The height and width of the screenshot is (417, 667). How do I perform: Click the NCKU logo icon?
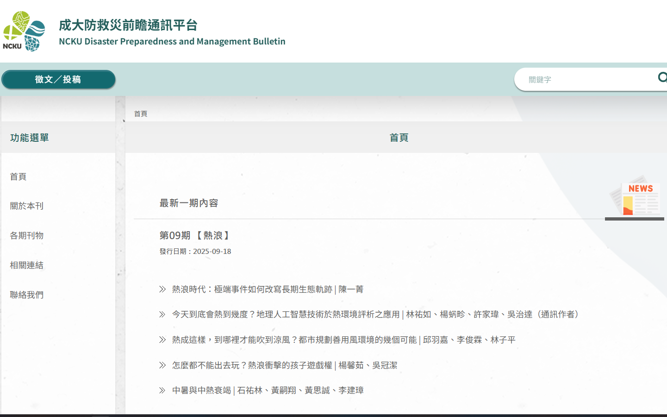pyautogui.click(x=24, y=32)
